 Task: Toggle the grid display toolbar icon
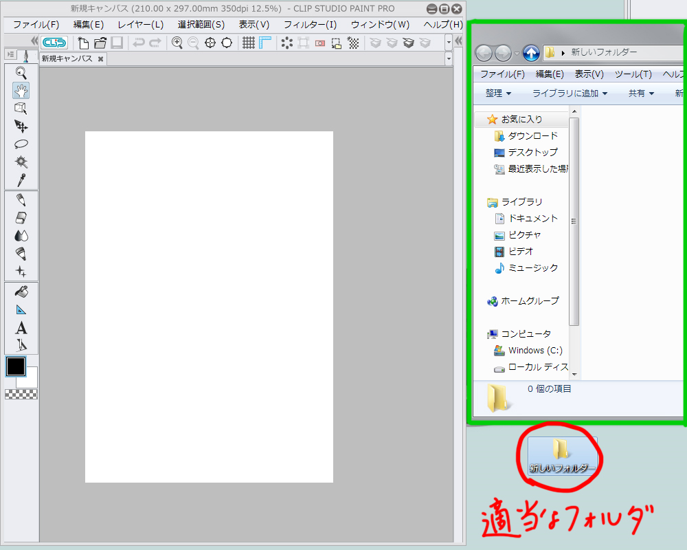tap(249, 43)
